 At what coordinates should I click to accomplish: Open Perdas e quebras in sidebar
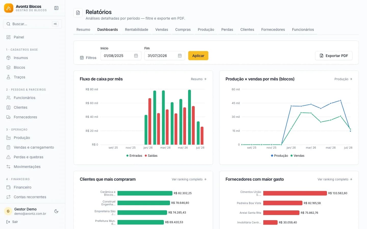pyautogui.click(x=32, y=157)
